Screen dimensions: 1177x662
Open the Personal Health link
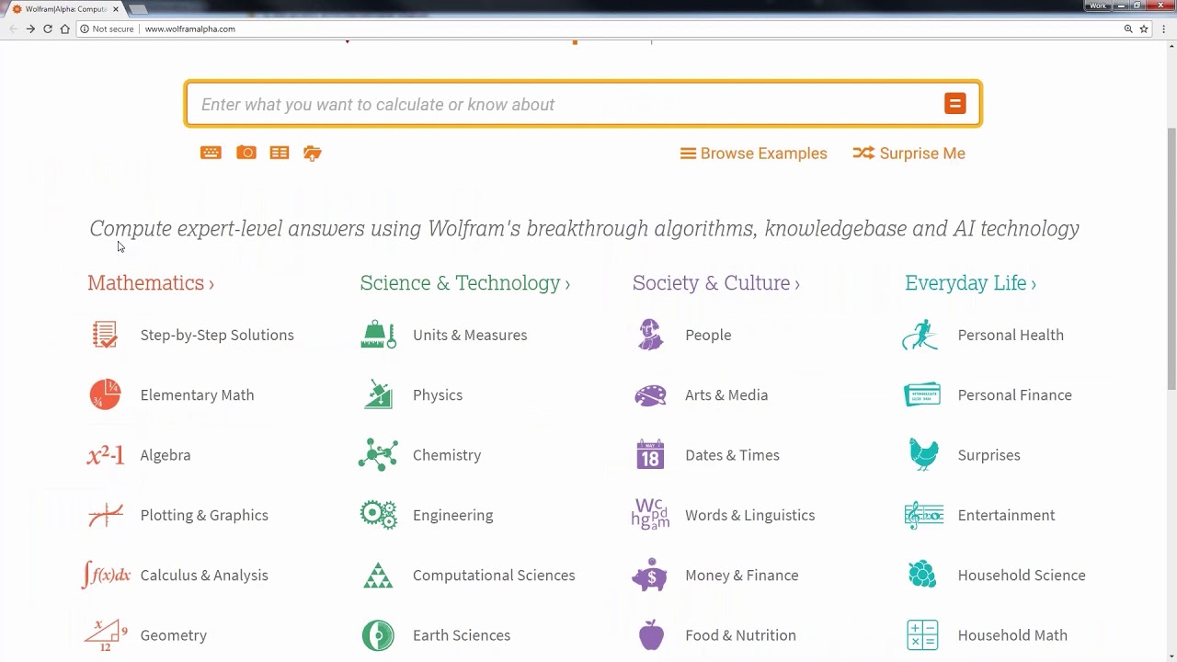point(1011,335)
